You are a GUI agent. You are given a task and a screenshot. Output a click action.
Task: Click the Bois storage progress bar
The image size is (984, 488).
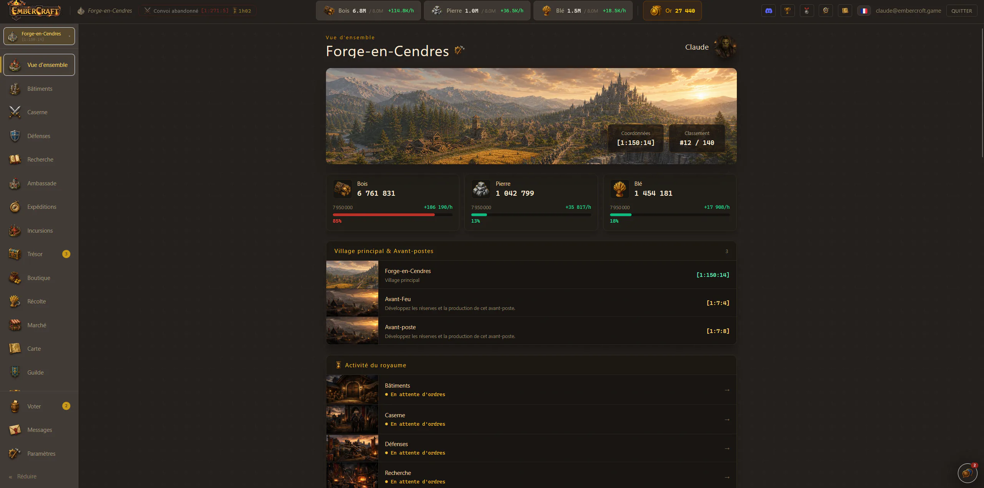[x=392, y=215]
